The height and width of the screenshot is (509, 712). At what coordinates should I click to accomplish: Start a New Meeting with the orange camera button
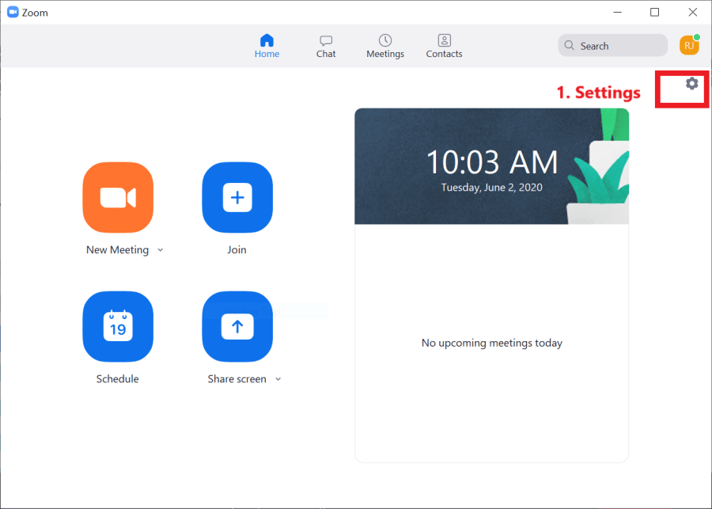point(118,197)
